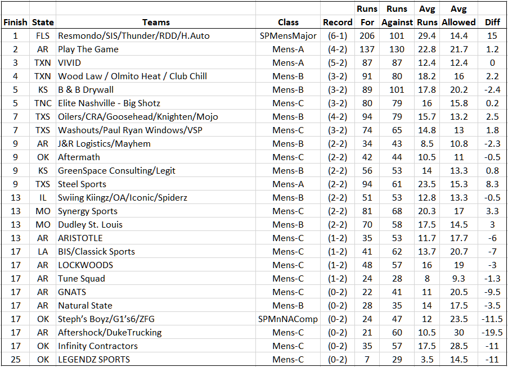Viewport: 508px width, 367px height.
Task: Select 'Wood Law / Olmito Heat / Club Chill'
Action: pyautogui.click(x=132, y=76)
